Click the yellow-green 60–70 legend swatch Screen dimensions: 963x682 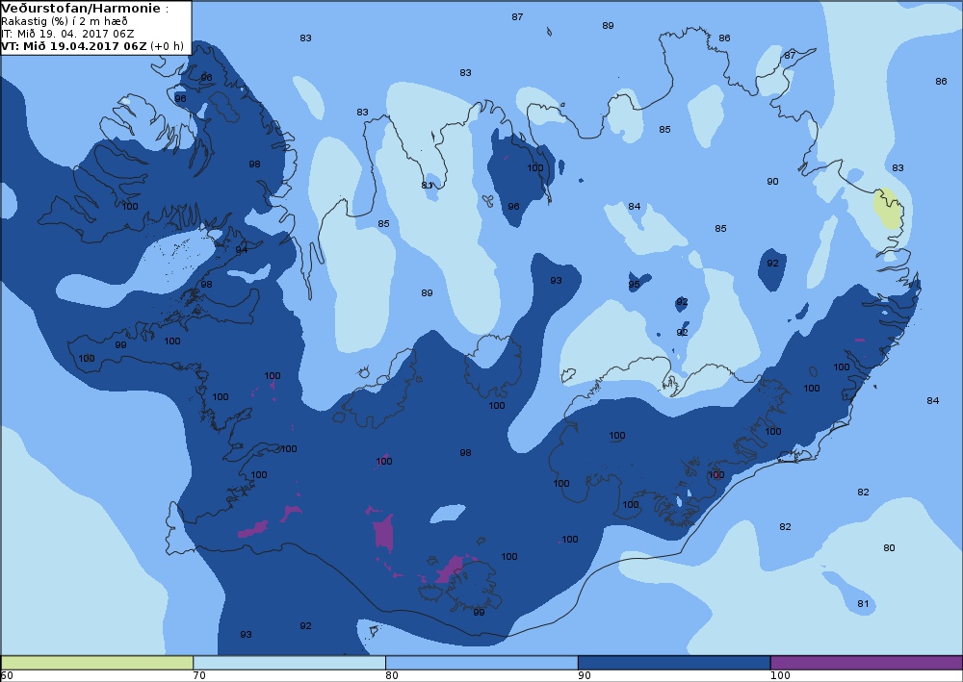tap(97, 663)
